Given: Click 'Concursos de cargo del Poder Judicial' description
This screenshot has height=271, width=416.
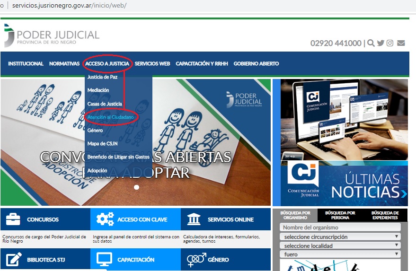Looking at the screenshot, I should click(x=44, y=239).
